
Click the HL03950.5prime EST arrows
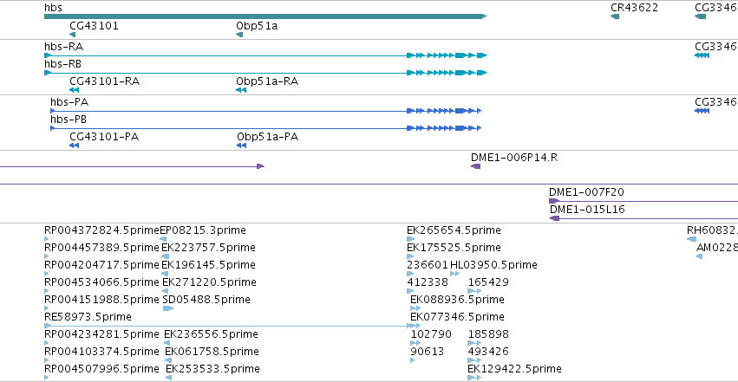tap(454, 274)
